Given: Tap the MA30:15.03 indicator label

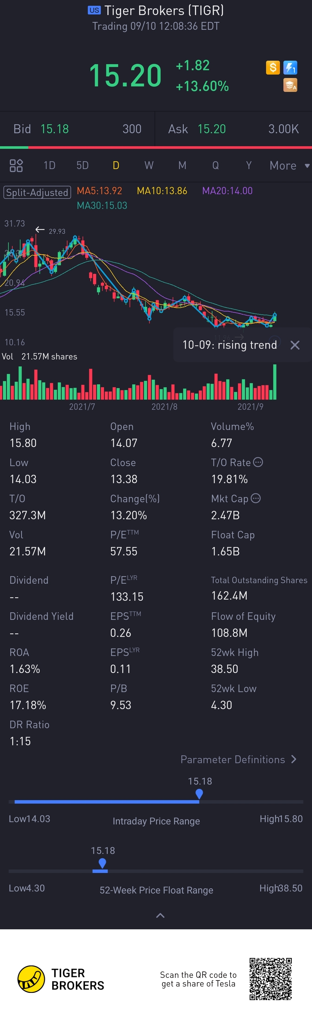Looking at the screenshot, I should click(x=102, y=205).
